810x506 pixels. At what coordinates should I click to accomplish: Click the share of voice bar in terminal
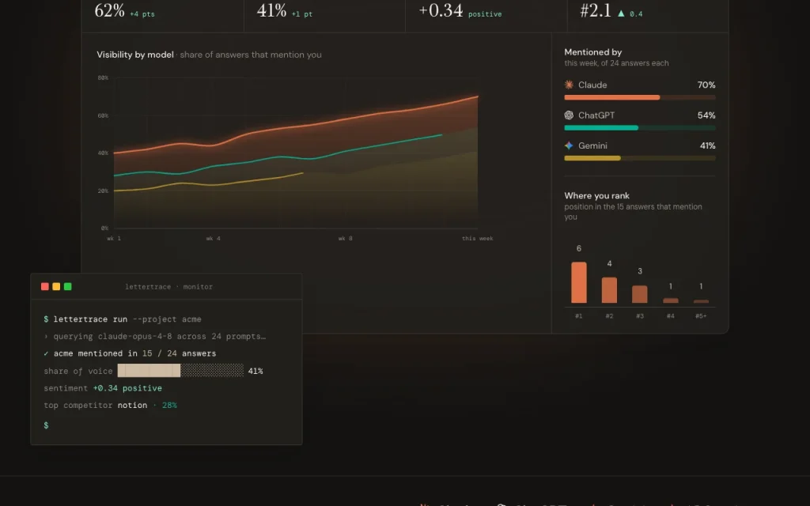pos(180,370)
